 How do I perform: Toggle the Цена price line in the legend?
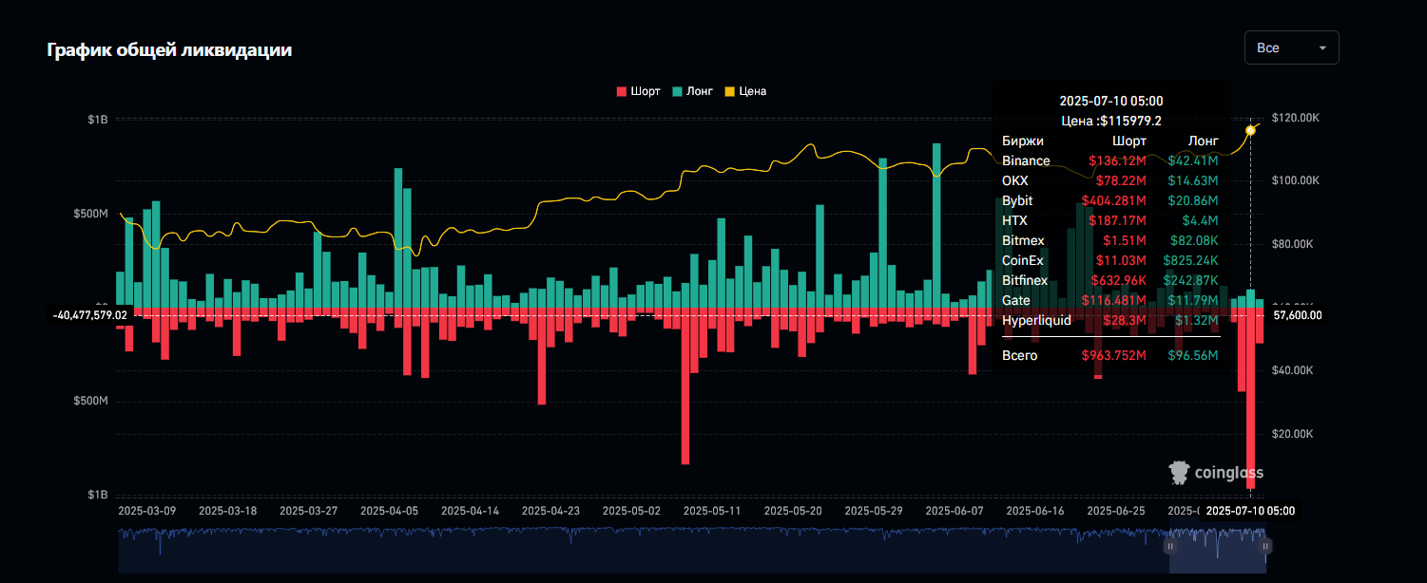(x=745, y=91)
